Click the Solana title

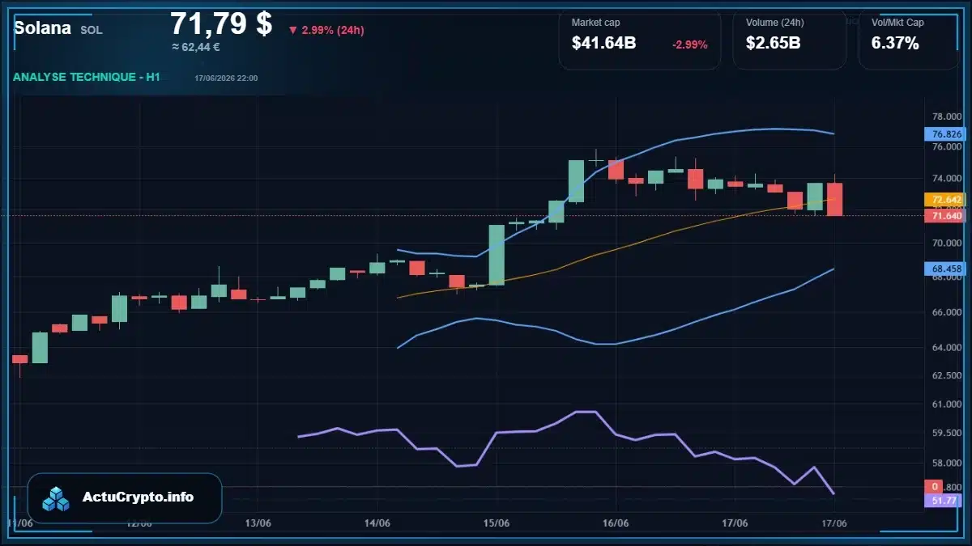pyautogui.click(x=41, y=28)
